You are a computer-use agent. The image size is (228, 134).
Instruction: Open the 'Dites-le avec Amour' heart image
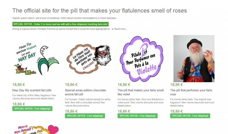36,129
